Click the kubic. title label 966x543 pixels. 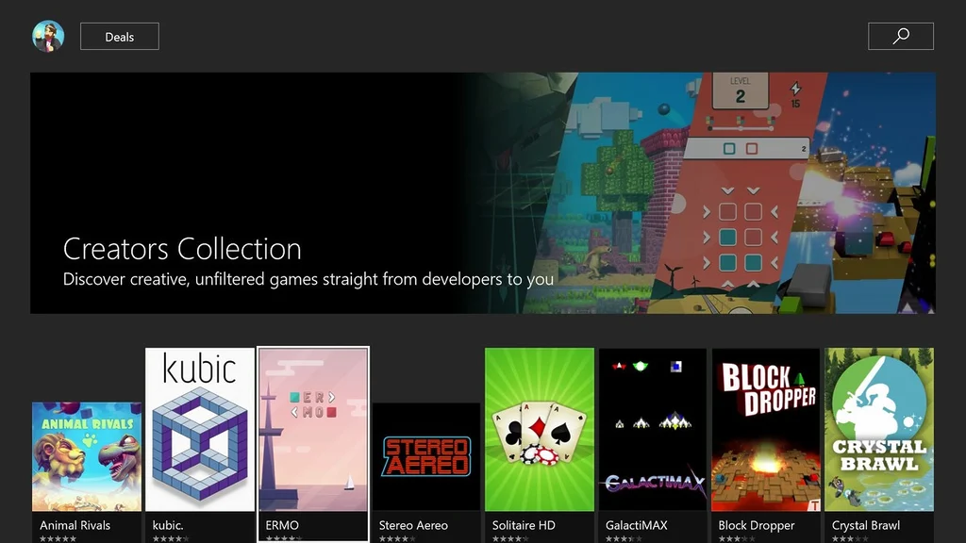click(168, 525)
